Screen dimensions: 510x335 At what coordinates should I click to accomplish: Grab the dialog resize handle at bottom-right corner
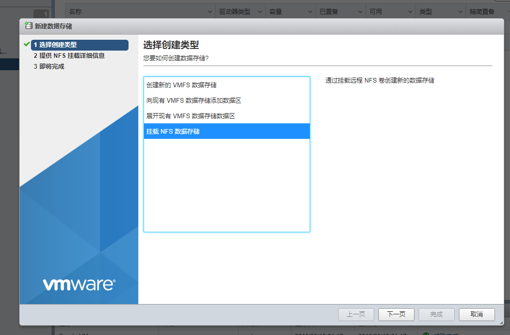pos(500,322)
